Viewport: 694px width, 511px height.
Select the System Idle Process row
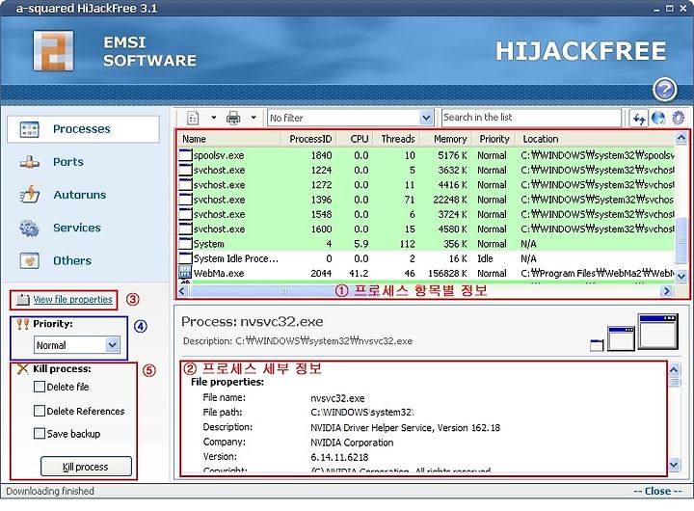click(426, 258)
